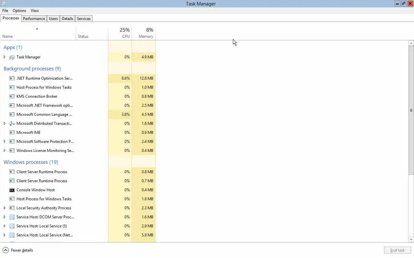This screenshot has height=258, width=414.
Task: Click the Microsoft Software Protection Platform icon
Action: 12,142
